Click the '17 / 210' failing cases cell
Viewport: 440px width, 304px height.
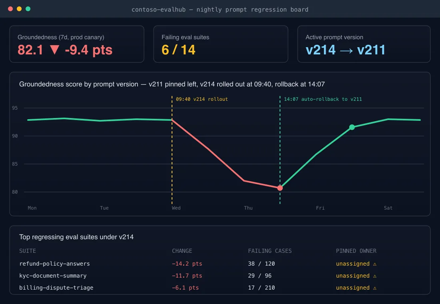pyautogui.click(x=262, y=288)
